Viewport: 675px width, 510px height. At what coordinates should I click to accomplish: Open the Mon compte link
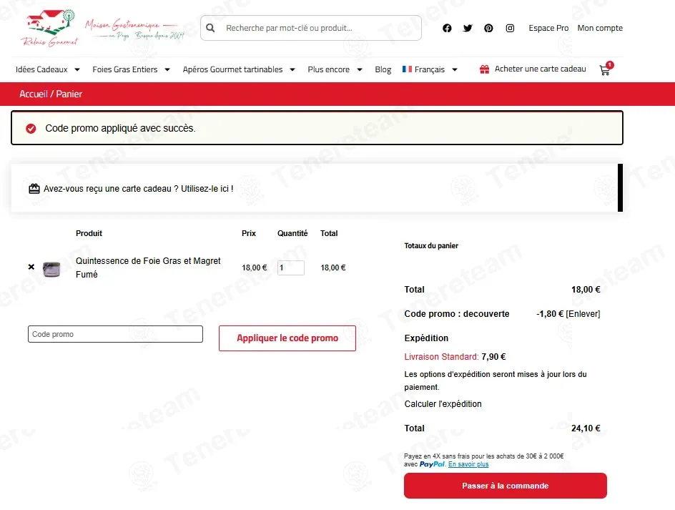click(600, 28)
